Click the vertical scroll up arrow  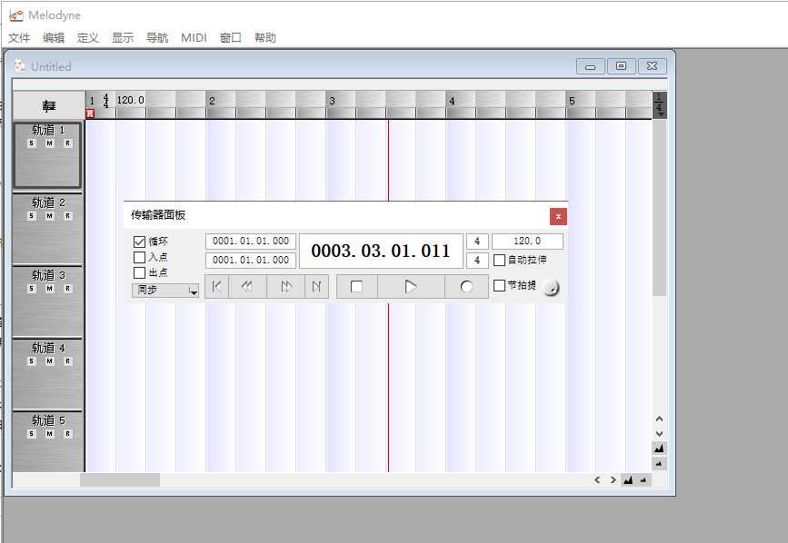tap(659, 419)
